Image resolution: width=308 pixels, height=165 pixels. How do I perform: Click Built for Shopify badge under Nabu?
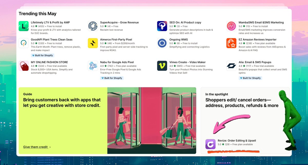tap(112, 78)
